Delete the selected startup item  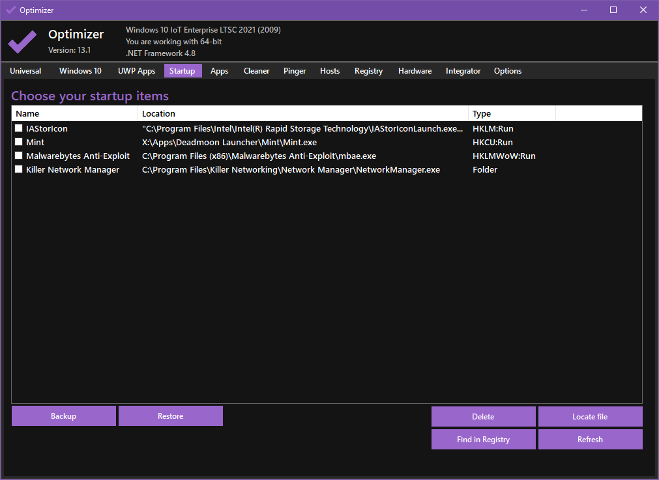click(483, 417)
